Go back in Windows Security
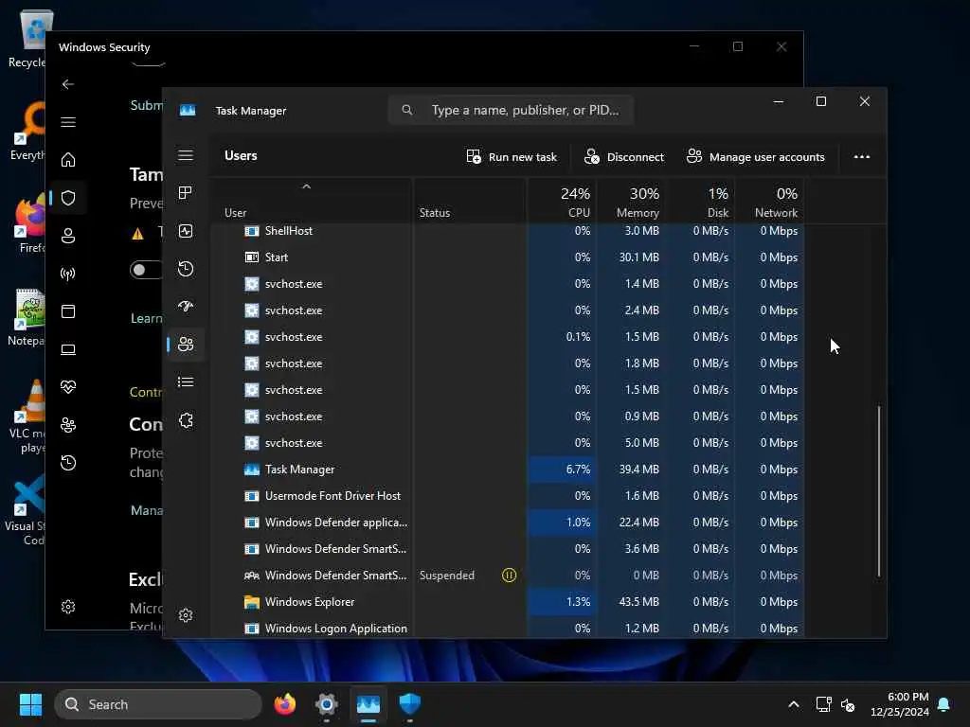Viewport: 970px width, 727px height. coord(68,84)
